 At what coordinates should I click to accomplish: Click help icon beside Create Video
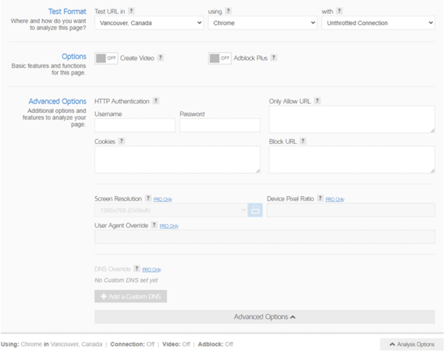[160, 58]
